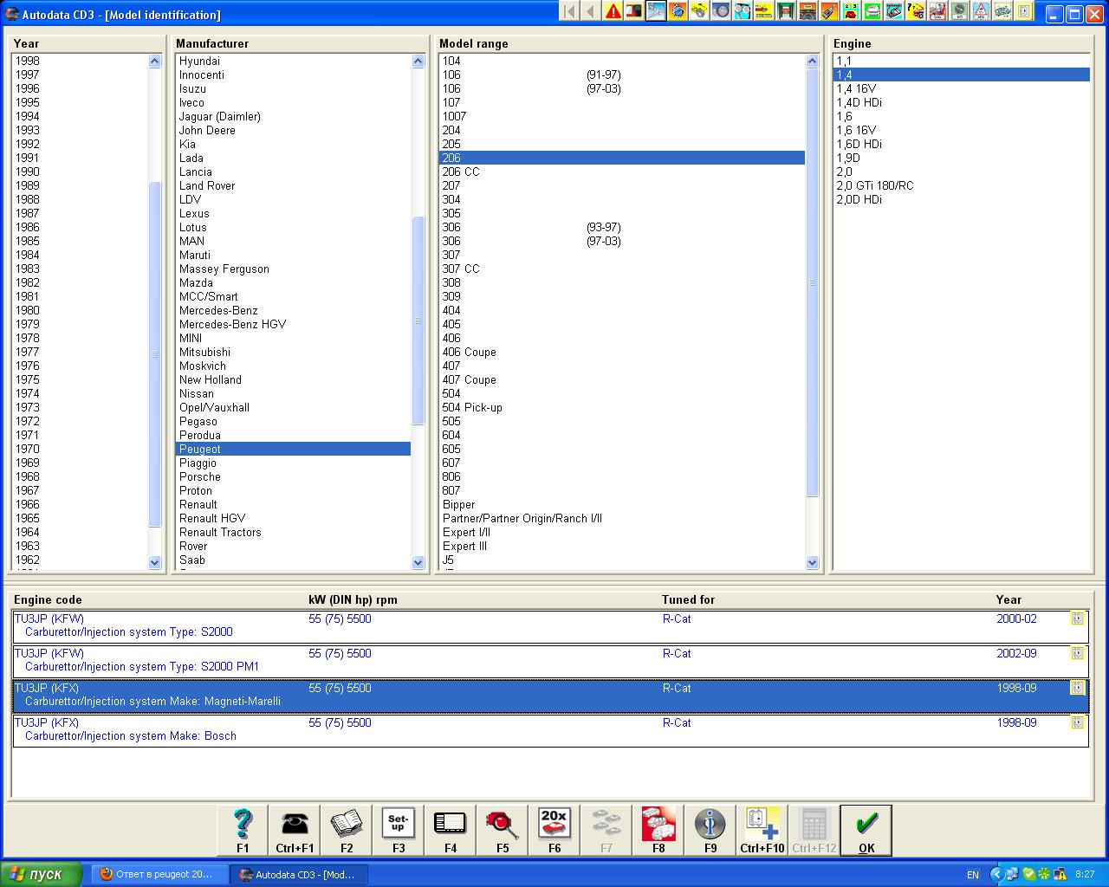Screen dimensions: 1109x887
Task: Select model 504 Pick-up
Action: 622,407
